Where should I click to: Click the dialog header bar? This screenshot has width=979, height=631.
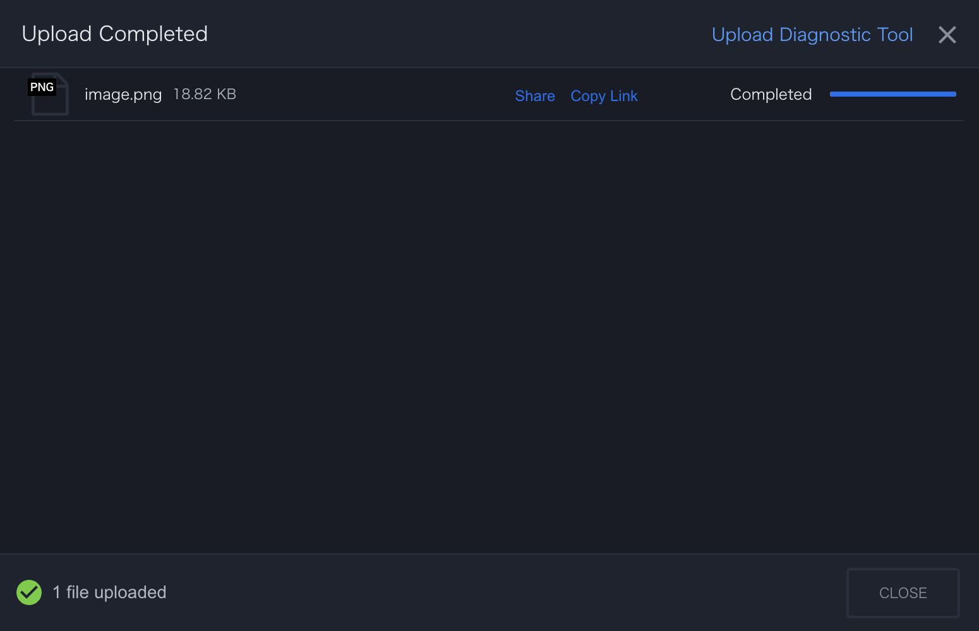[442, 33]
